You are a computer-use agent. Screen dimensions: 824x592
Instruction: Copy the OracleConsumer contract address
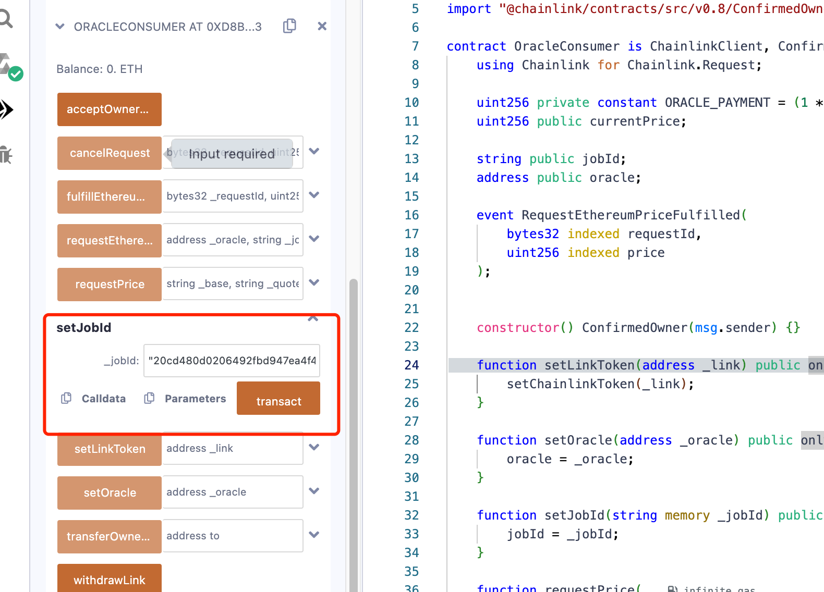(x=289, y=26)
